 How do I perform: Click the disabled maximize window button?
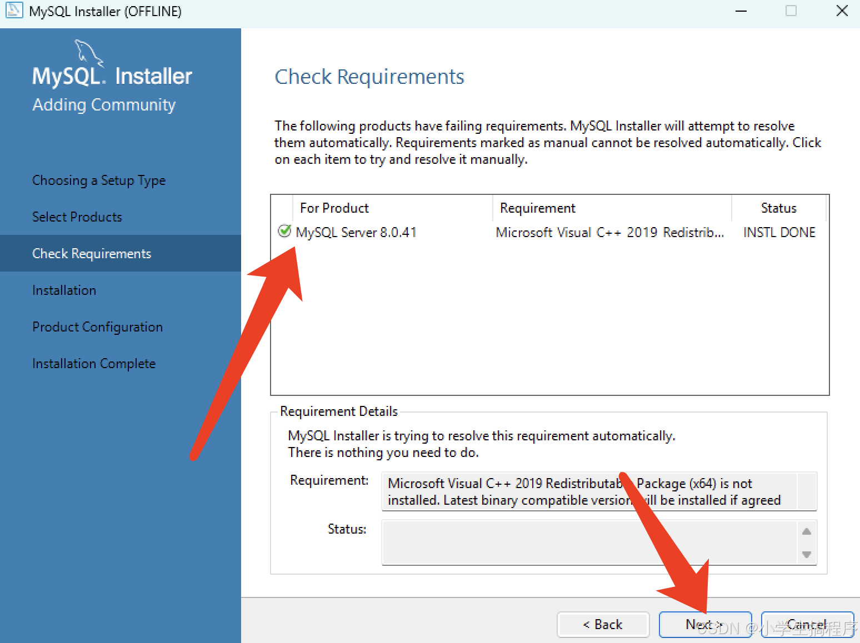(x=791, y=11)
